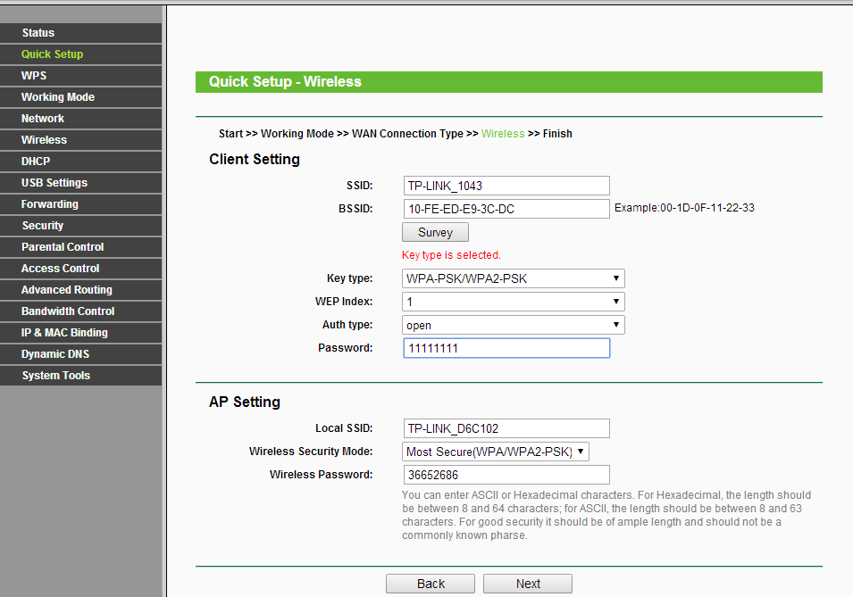Click the Survey button
Viewport: 853px width, 597px height.
[435, 232]
